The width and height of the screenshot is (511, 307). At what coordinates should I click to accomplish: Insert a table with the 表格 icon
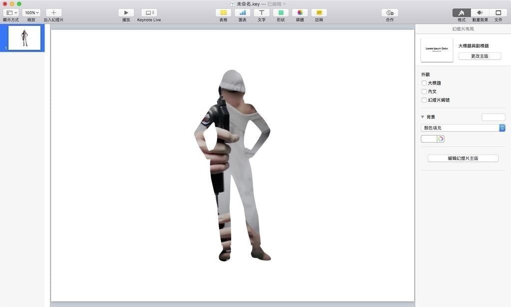223,12
